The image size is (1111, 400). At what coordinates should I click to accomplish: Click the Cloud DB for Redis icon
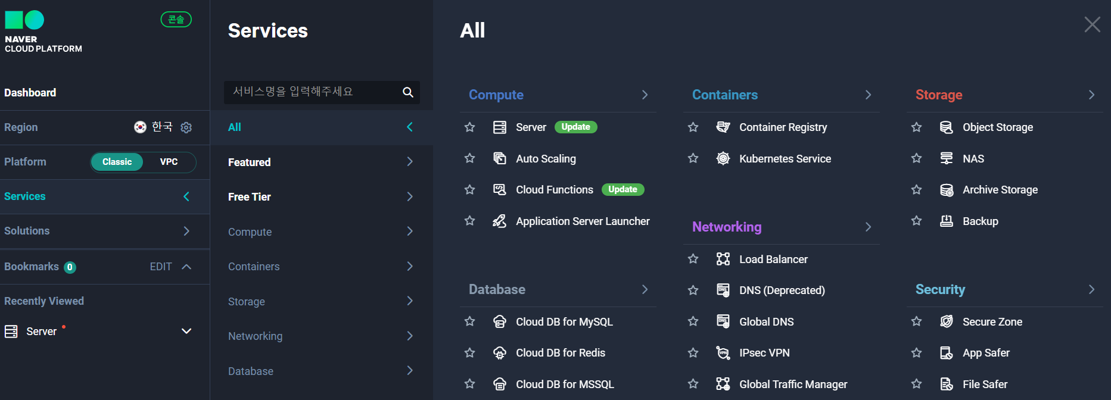[x=500, y=352]
